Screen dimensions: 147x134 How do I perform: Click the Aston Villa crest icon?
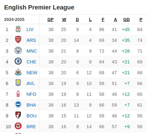[18, 83]
